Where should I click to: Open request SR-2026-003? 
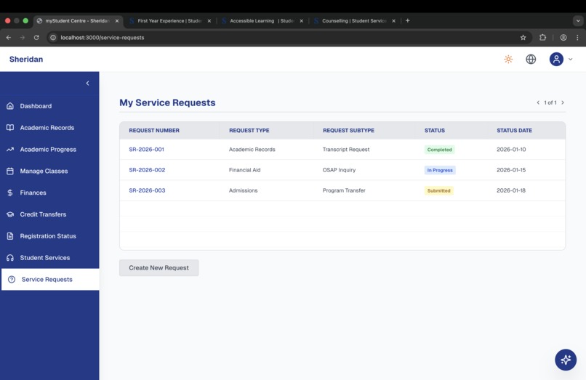[147, 190]
